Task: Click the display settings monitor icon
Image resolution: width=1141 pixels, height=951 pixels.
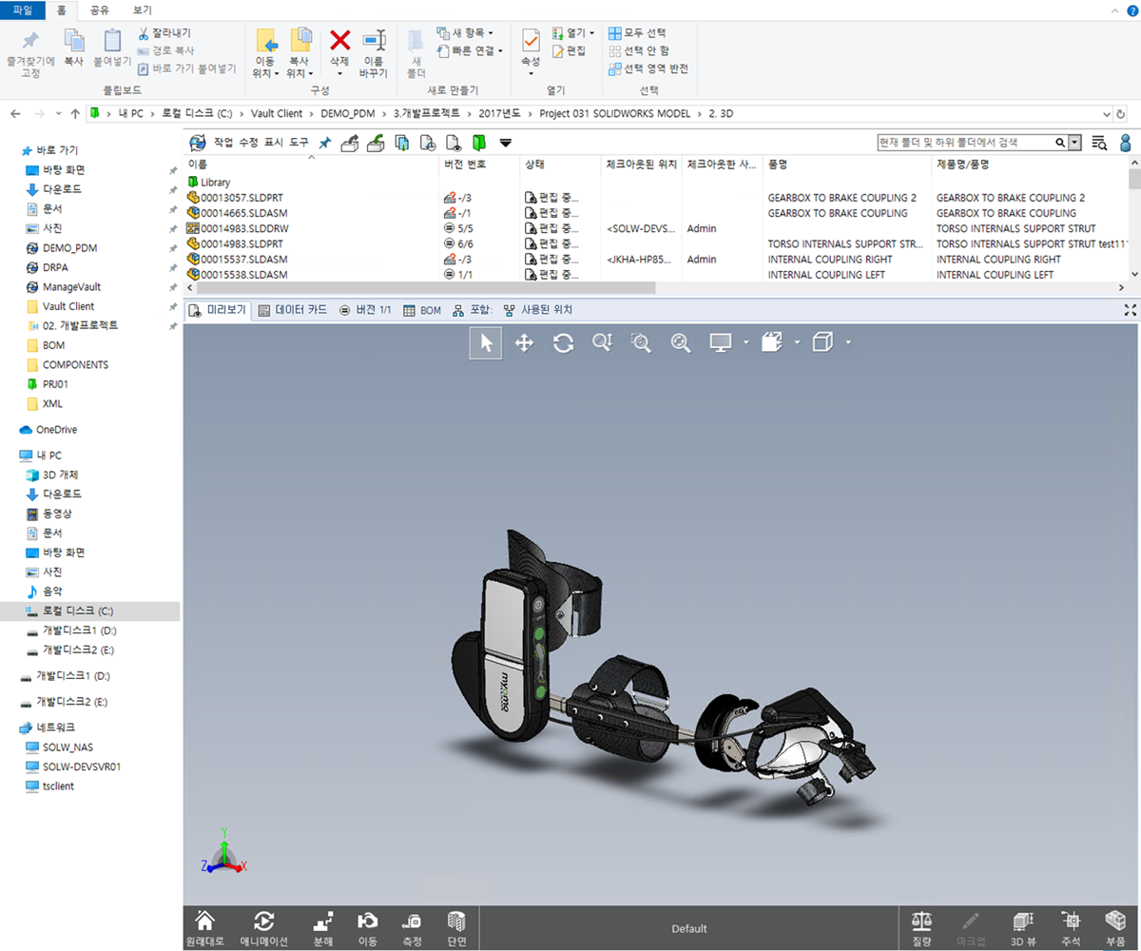Action: coord(721,343)
